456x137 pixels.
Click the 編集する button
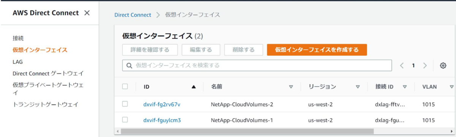[201, 49]
